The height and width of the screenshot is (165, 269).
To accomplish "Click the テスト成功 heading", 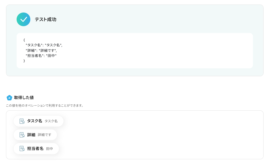I will [46, 20].
